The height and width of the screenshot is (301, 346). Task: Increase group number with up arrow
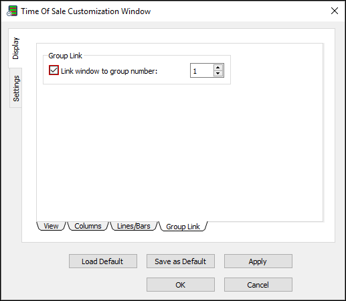tap(218, 68)
